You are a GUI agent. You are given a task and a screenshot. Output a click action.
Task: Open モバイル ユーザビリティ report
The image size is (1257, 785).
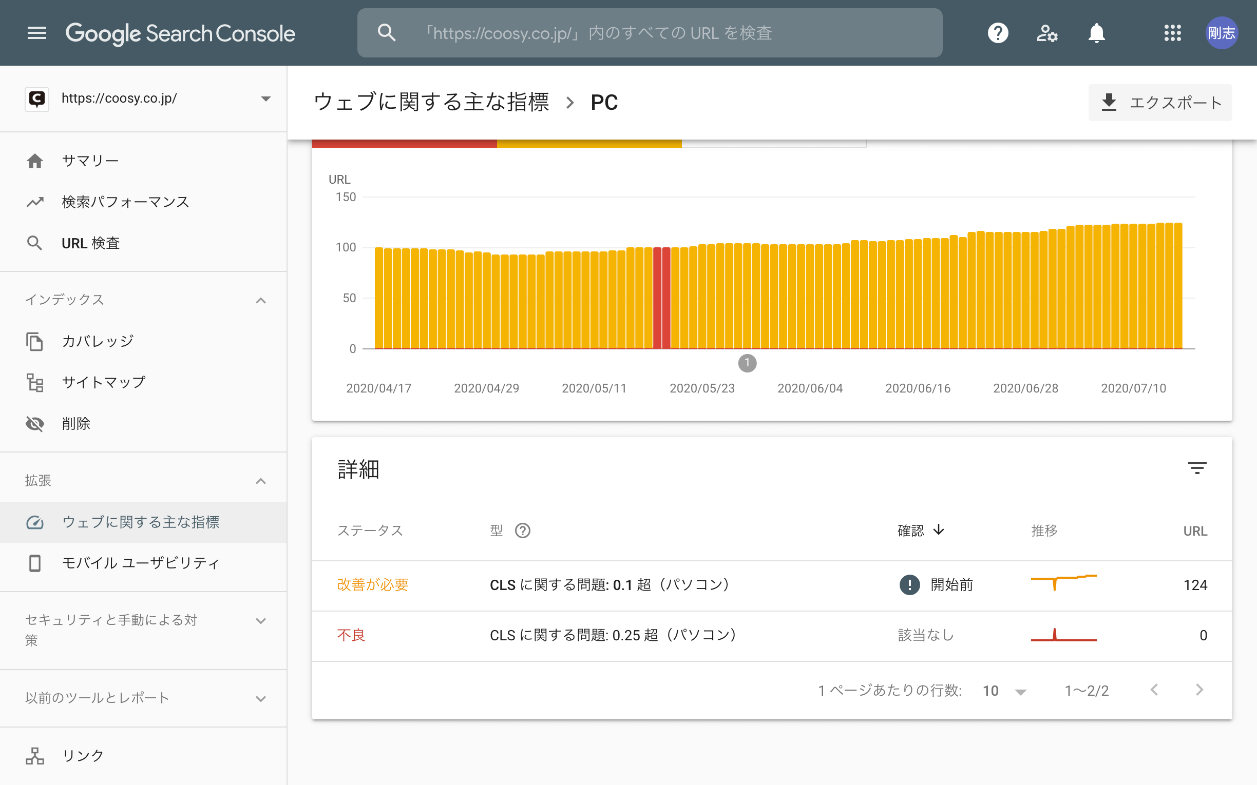click(143, 563)
